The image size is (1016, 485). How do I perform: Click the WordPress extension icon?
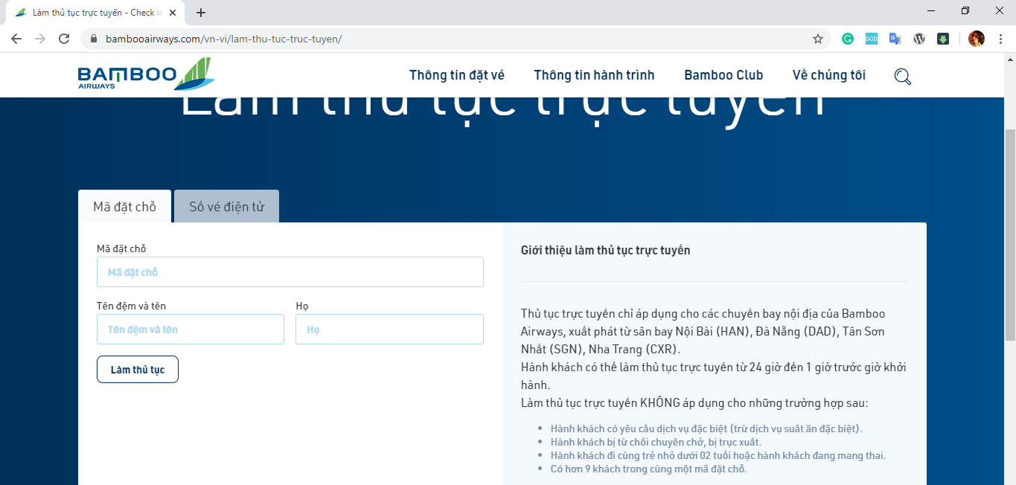click(x=919, y=39)
